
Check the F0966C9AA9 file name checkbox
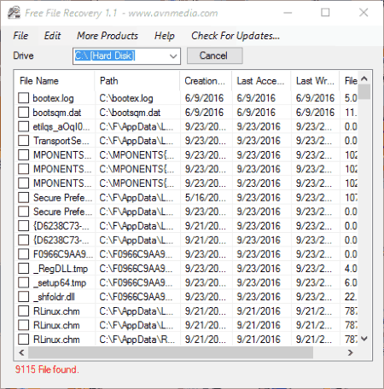click(23, 254)
